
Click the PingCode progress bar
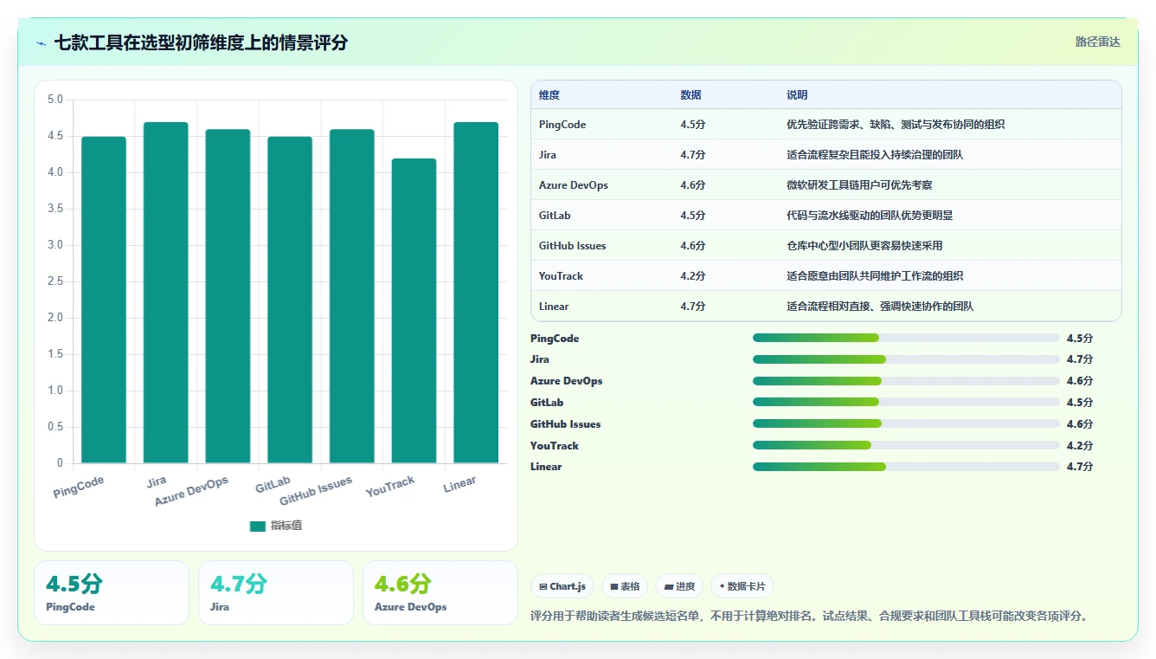coord(906,338)
